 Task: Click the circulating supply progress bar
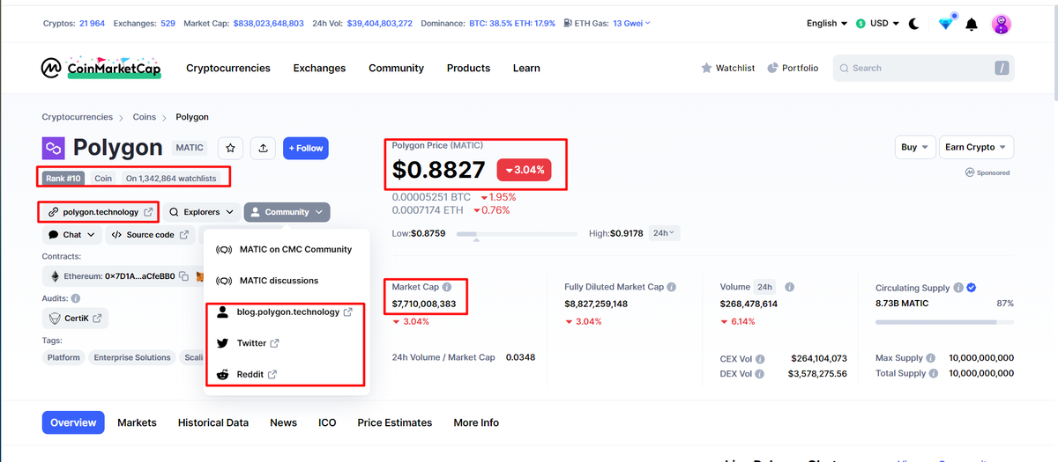[x=944, y=322]
